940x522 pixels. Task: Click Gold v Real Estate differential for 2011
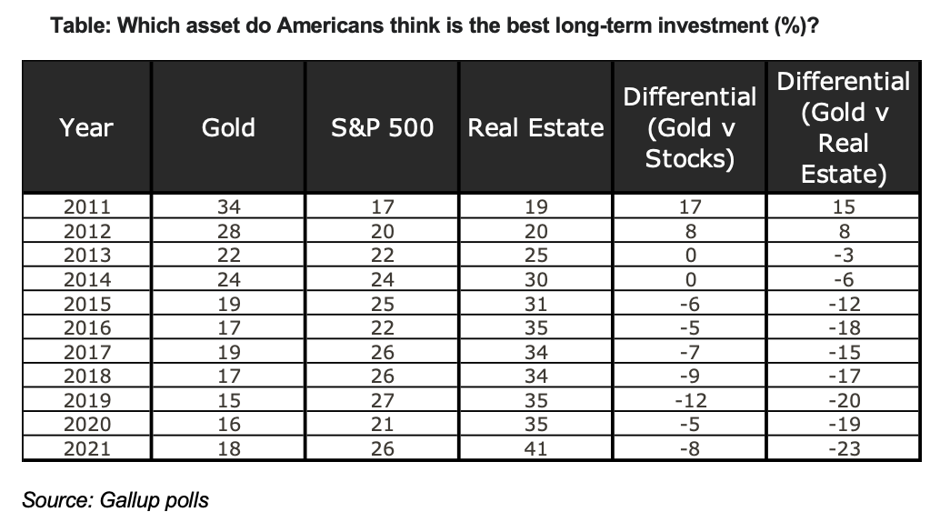(x=844, y=206)
